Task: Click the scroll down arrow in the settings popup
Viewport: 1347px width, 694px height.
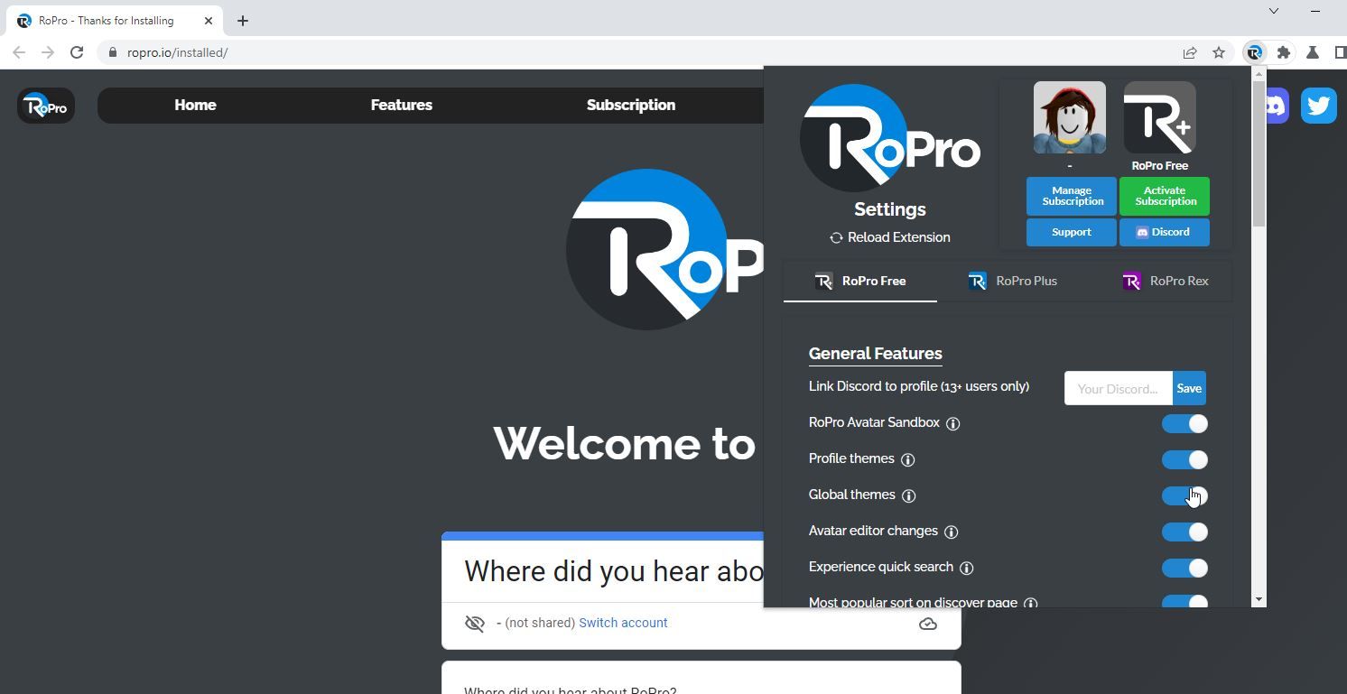Action: (x=1259, y=599)
